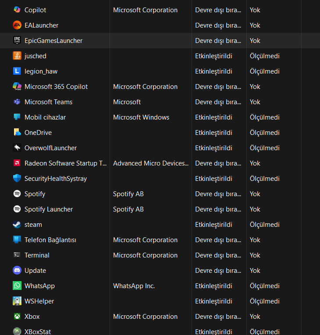The height and width of the screenshot is (335, 320).
Task: Click the Terminal app icon
Action: (x=17, y=255)
